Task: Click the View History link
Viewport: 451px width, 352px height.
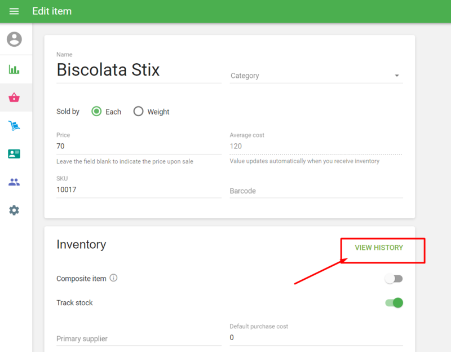Action: (x=379, y=248)
